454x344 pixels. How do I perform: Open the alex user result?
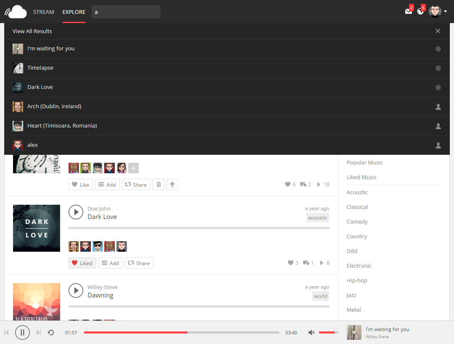227,145
